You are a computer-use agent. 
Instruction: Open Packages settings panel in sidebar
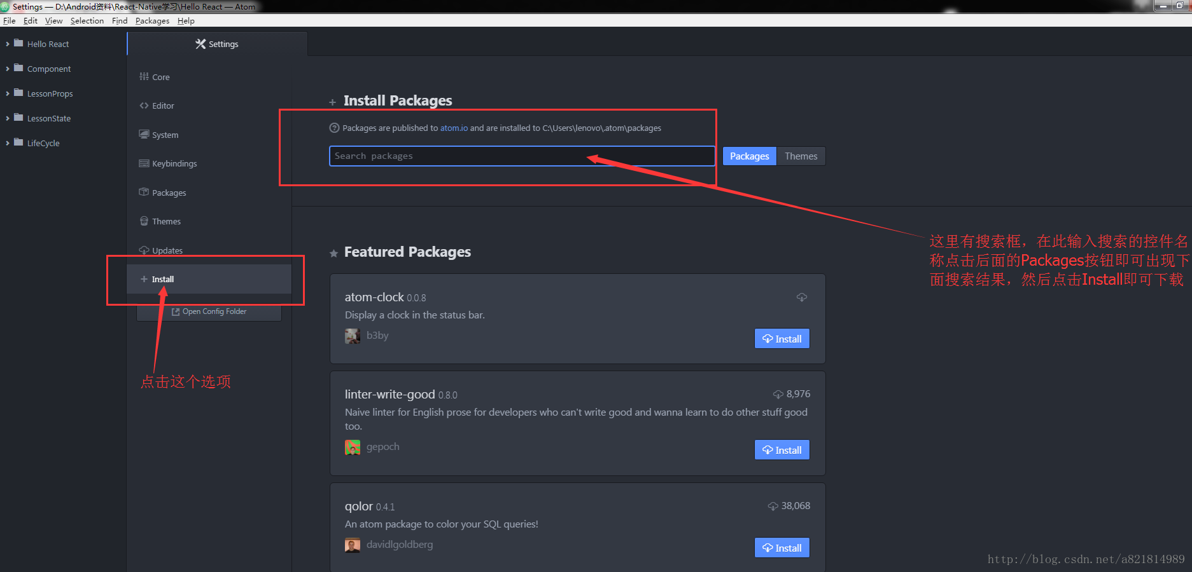coord(169,193)
